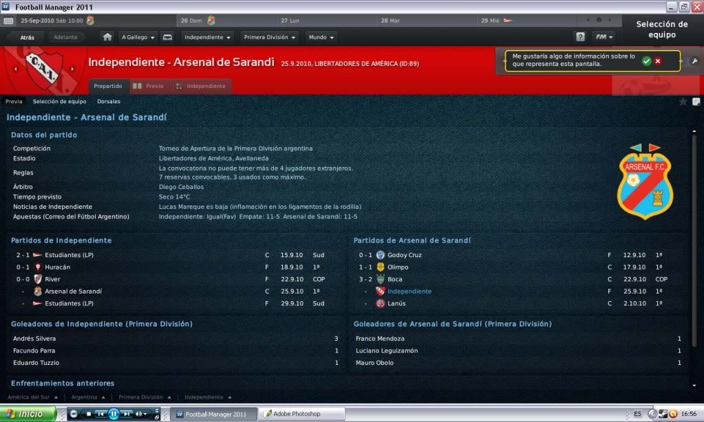Show next club using right crest arrow

[72, 69]
